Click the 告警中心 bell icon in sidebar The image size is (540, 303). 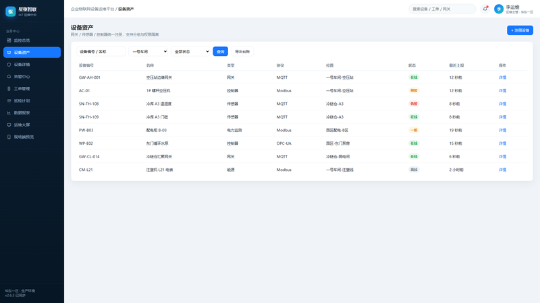coord(9,76)
